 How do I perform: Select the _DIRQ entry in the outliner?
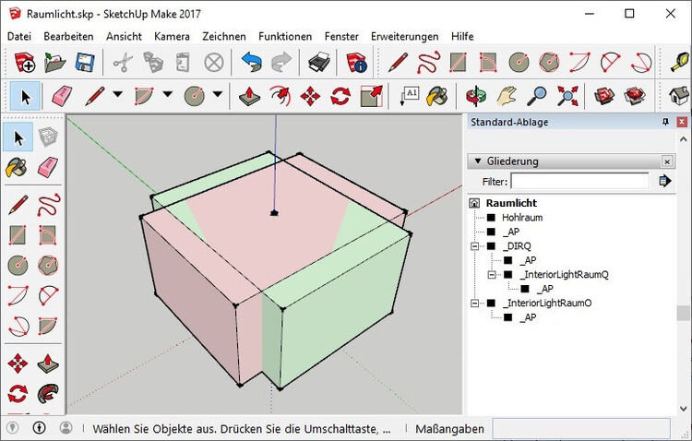(517, 246)
